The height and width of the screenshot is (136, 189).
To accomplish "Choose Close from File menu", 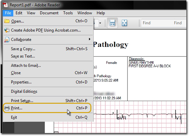I will click(48, 73).
